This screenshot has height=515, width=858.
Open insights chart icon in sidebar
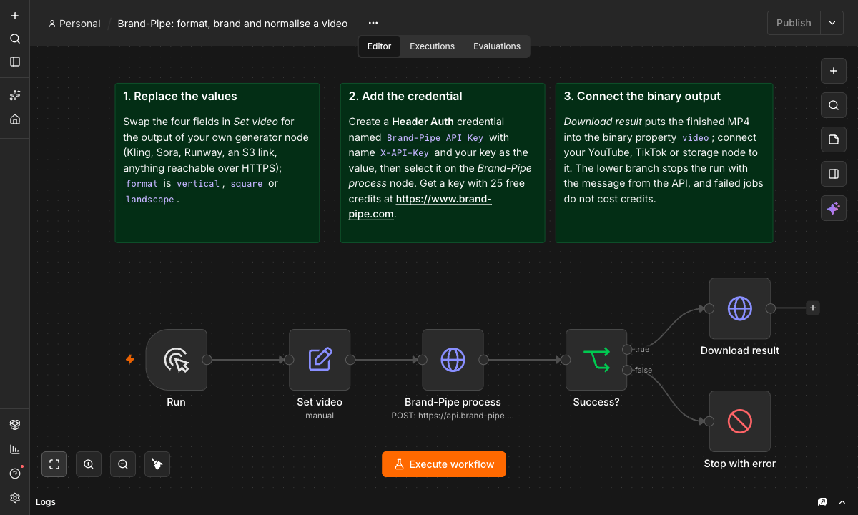click(x=15, y=449)
